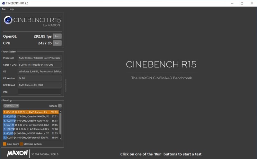Screen dimensions: 257x159
Task: Select GFX Board field AMD Radeon RX 6800
Action: (x=40, y=85)
